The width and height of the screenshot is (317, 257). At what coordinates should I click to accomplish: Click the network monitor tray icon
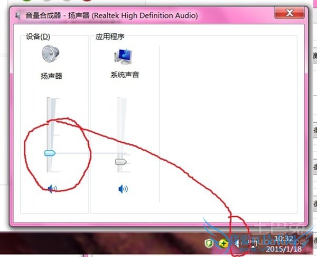253,244
